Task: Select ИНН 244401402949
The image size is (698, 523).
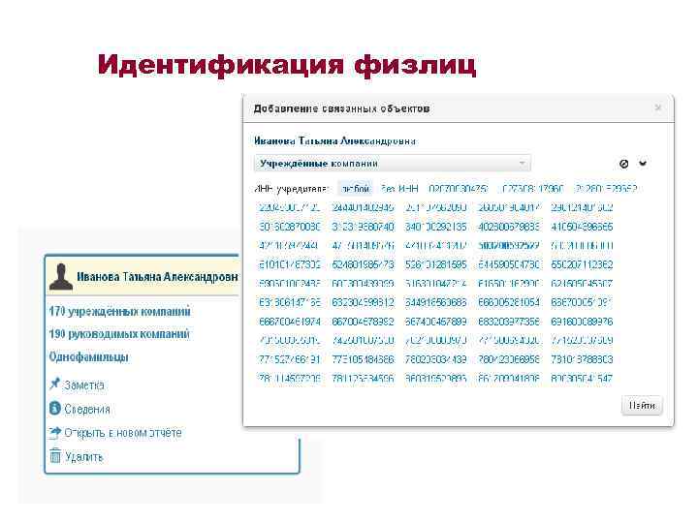Action: coord(363,207)
